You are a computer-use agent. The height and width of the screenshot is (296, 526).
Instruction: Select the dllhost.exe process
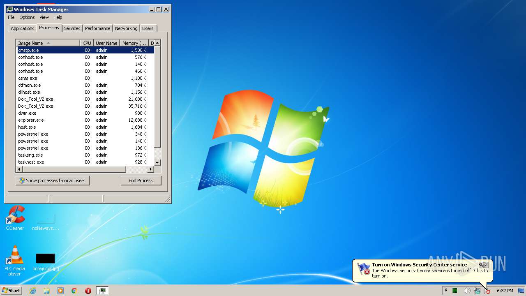[85, 92]
